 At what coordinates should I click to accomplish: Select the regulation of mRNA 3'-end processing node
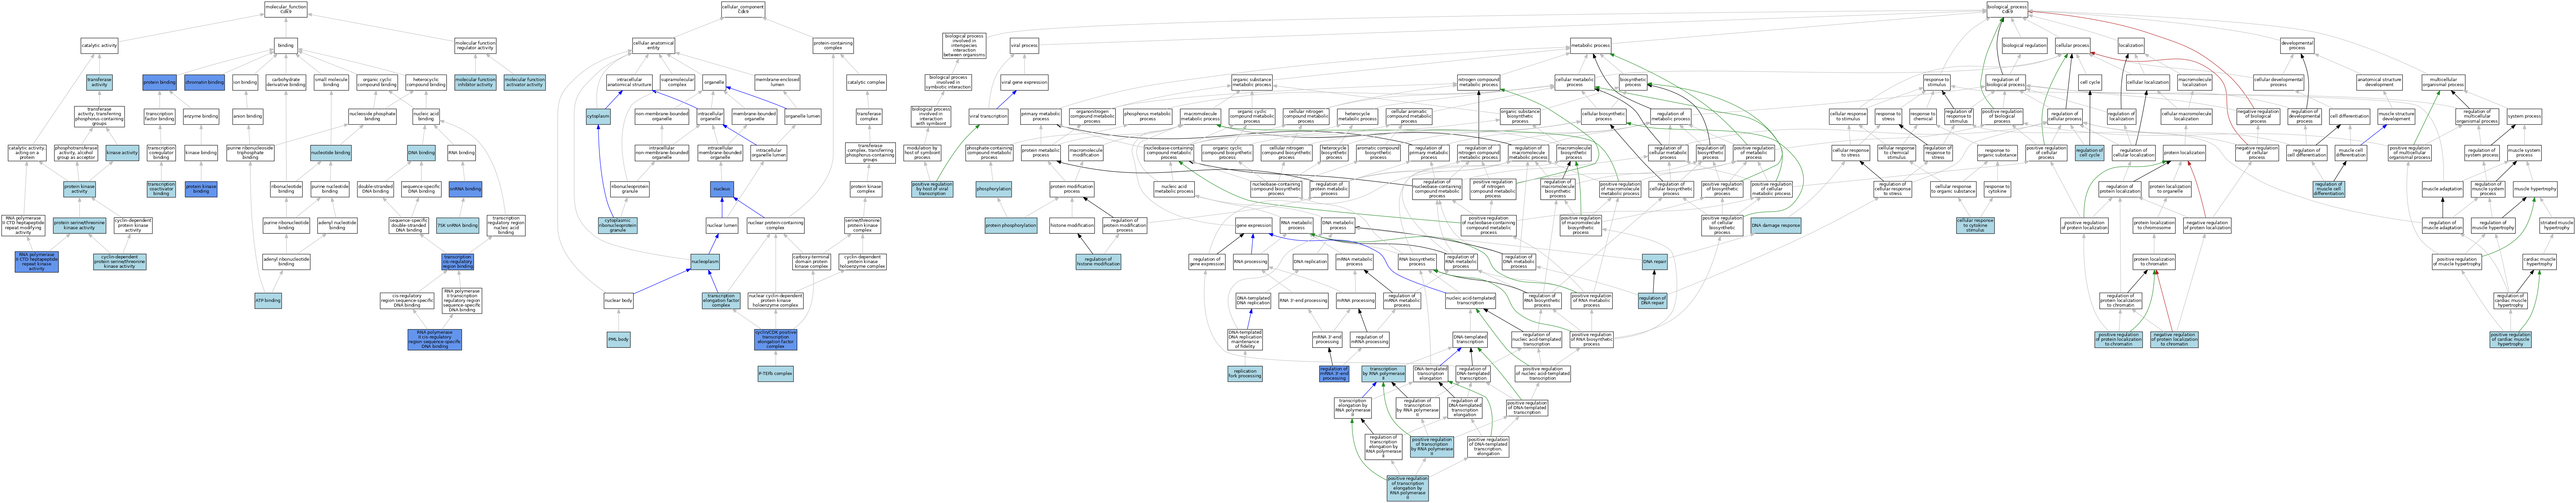click(x=1334, y=374)
